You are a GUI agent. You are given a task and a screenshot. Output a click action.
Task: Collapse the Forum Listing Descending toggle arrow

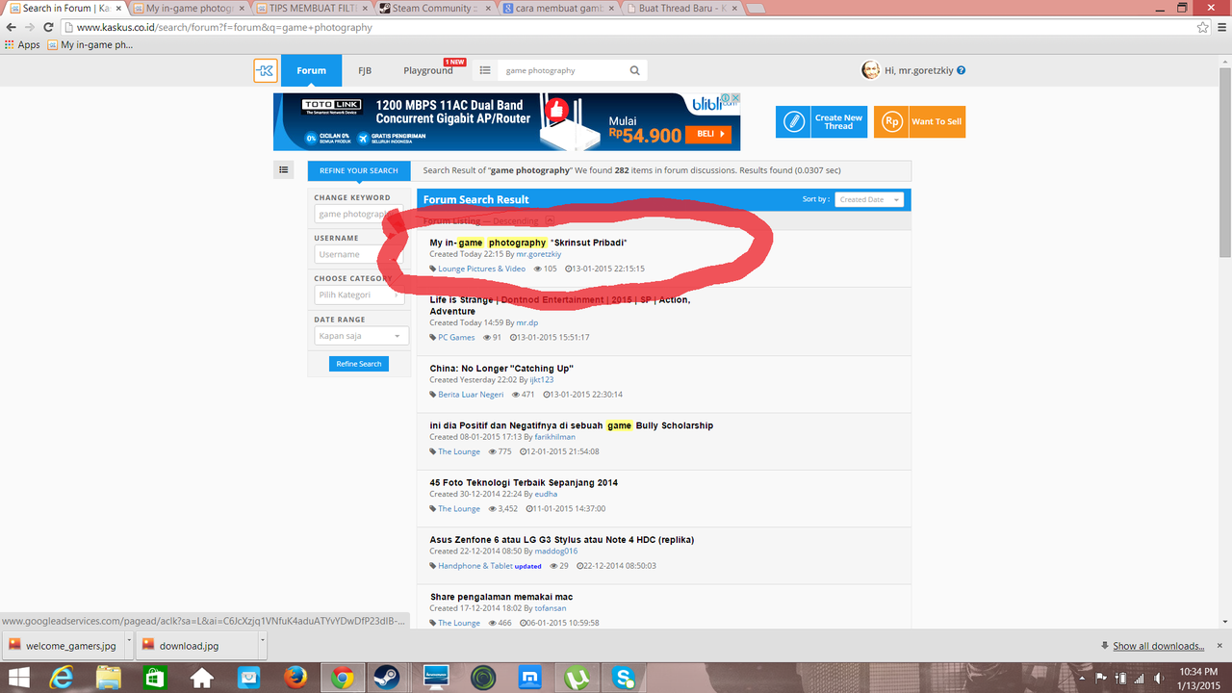[550, 220]
